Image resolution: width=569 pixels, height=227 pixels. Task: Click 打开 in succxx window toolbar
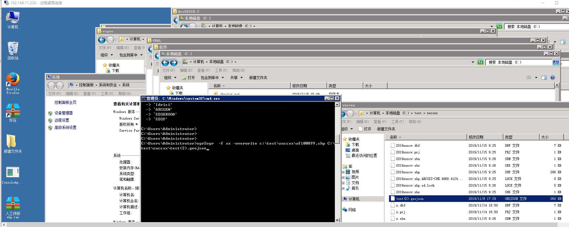pyautogui.click(x=365, y=129)
